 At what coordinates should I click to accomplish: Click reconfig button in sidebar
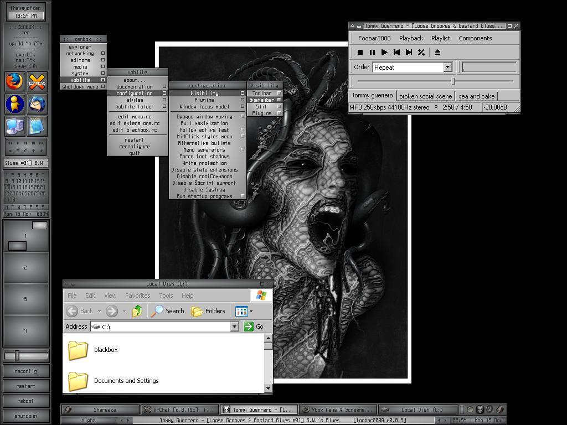(25, 371)
